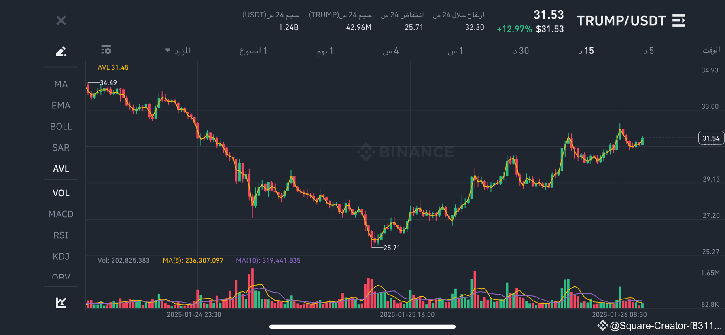Disable the VOL volume indicator
Image resolution: width=725 pixels, height=335 pixels.
tap(61, 193)
